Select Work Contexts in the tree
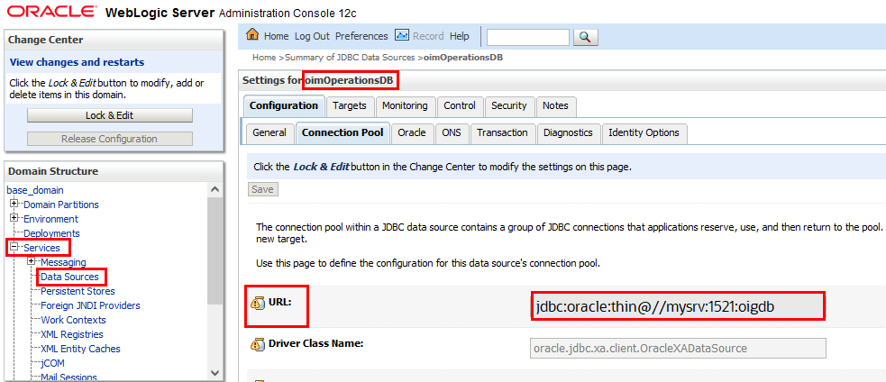This screenshot has width=886, height=382. point(73,320)
